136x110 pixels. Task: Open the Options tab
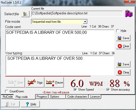pyautogui.click(x=57, y=97)
